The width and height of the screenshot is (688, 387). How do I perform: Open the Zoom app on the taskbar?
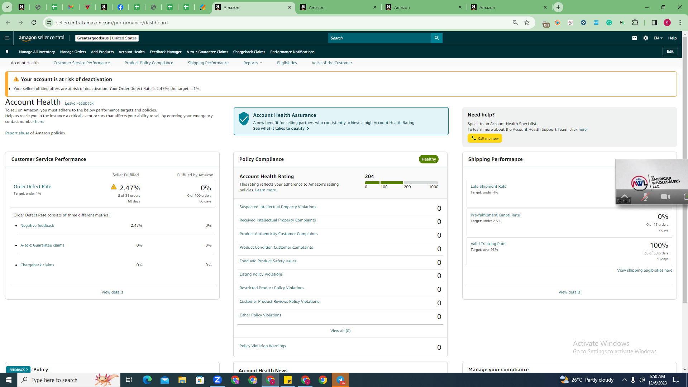click(218, 380)
